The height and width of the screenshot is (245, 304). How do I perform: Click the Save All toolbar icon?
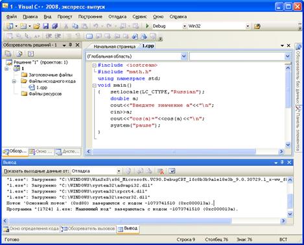pos(55,26)
